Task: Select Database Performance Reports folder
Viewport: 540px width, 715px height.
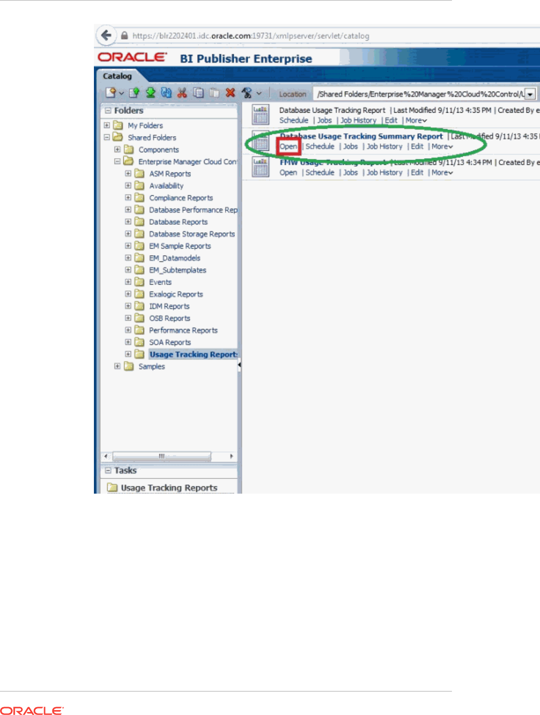Action: pos(193,210)
